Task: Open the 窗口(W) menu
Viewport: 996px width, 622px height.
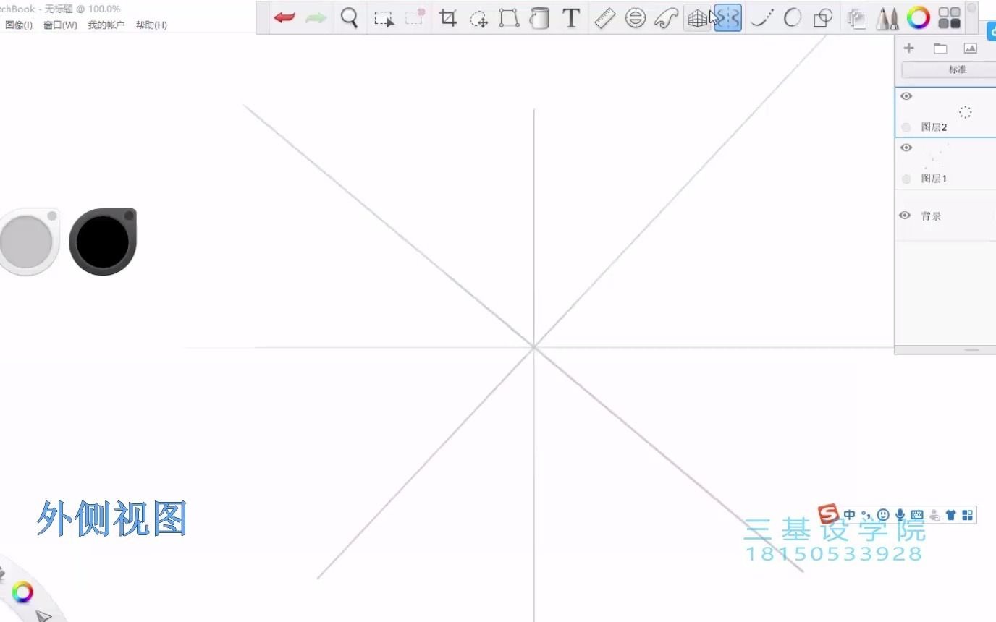Action: click(x=60, y=25)
